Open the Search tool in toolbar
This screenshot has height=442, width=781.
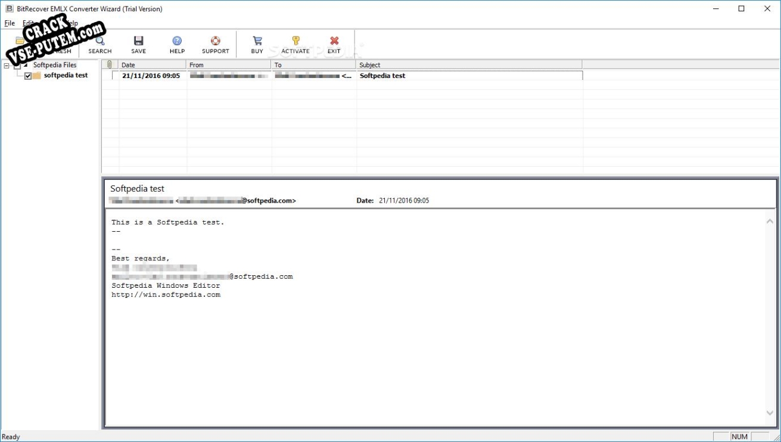click(x=99, y=45)
